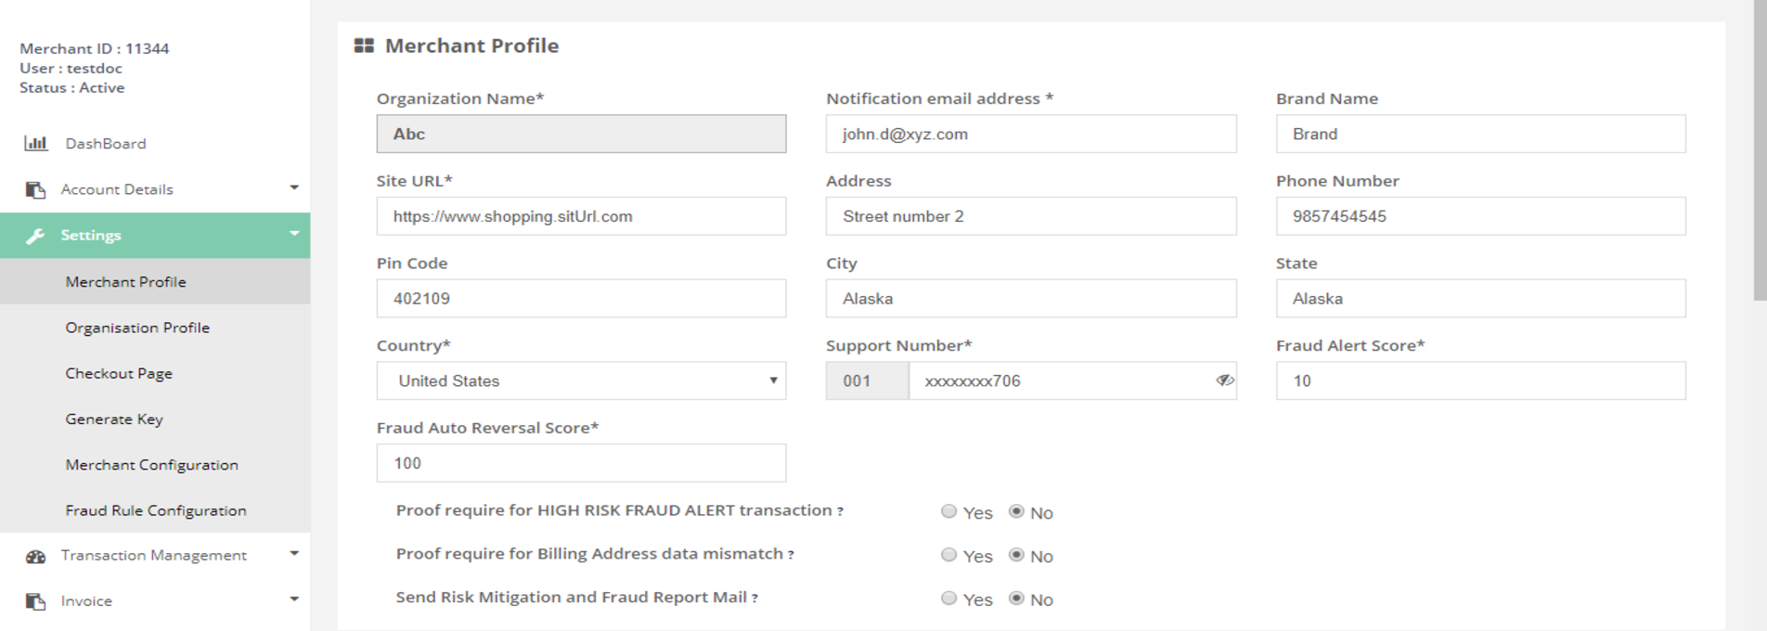Open the Checkout Page settings
This screenshot has width=1767, height=631.
pos(119,373)
